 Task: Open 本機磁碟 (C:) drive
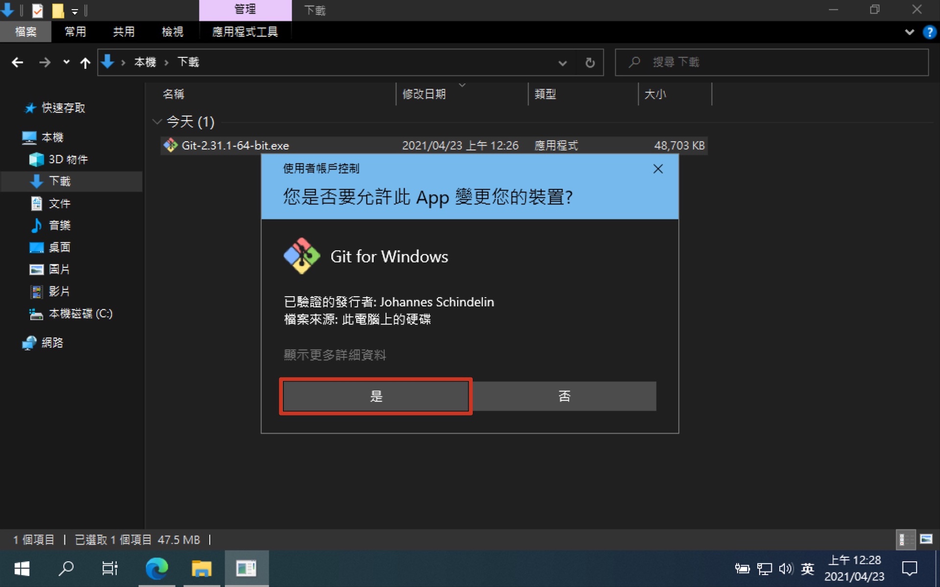click(80, 314)
